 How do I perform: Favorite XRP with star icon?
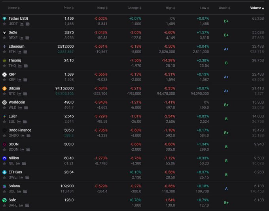[4, 80]
